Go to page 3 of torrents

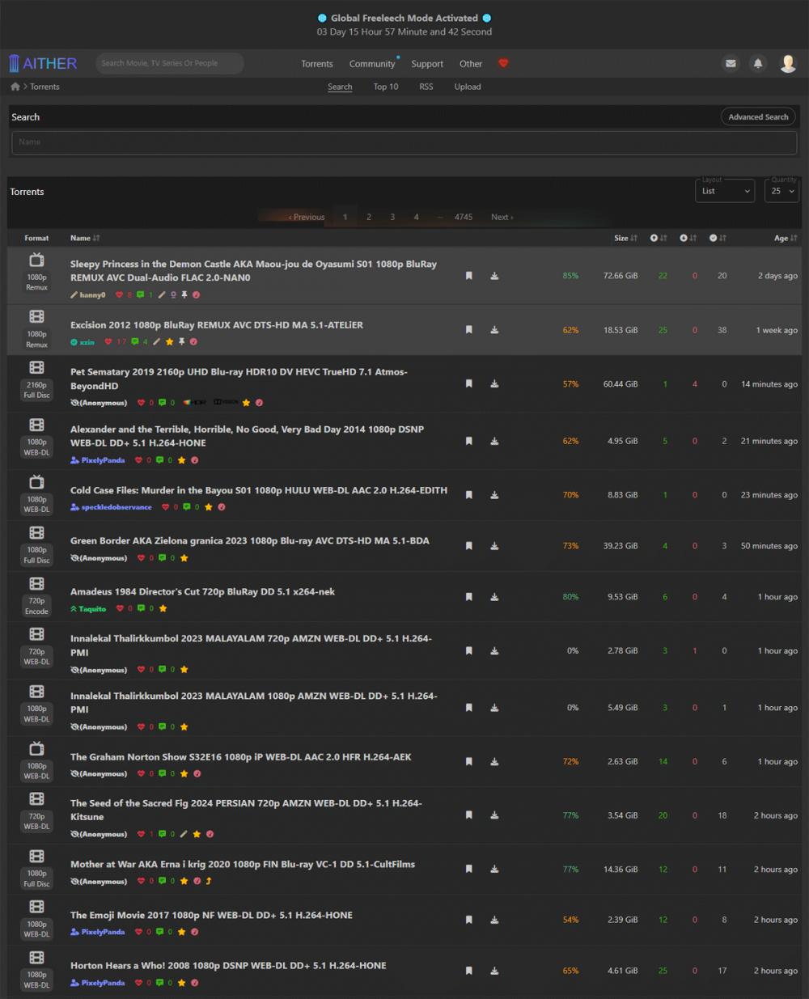(392, 217)
